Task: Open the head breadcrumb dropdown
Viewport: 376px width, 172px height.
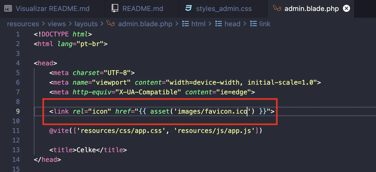Action: 233,24
